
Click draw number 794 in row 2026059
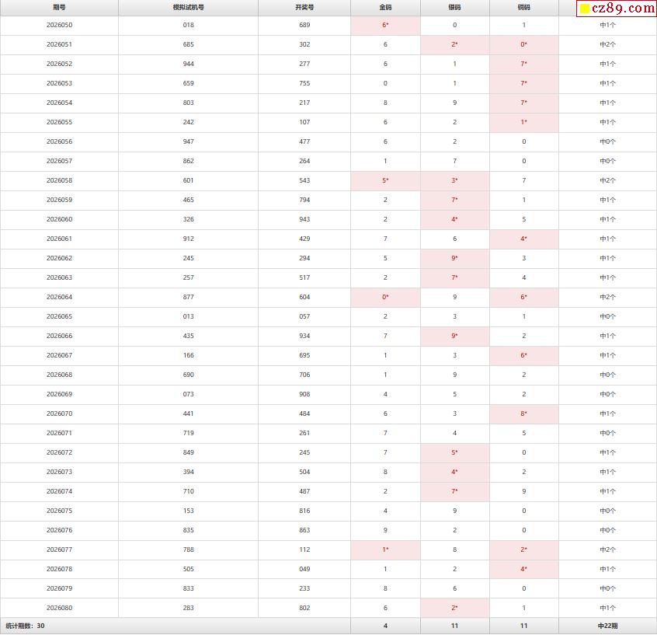(304, 200)
